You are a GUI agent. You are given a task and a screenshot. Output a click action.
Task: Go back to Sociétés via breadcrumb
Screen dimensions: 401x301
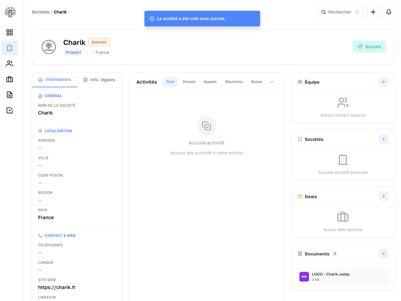pos(40,12)
